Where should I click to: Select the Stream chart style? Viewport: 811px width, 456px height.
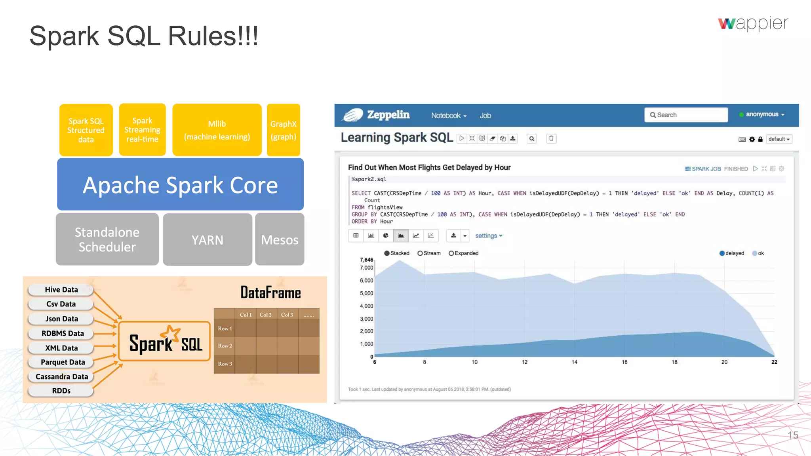pos(429,253)
